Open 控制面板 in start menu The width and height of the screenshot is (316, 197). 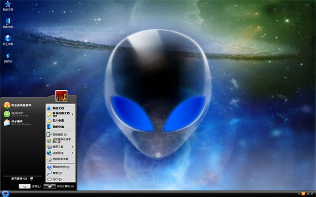[x=61, y=134]
